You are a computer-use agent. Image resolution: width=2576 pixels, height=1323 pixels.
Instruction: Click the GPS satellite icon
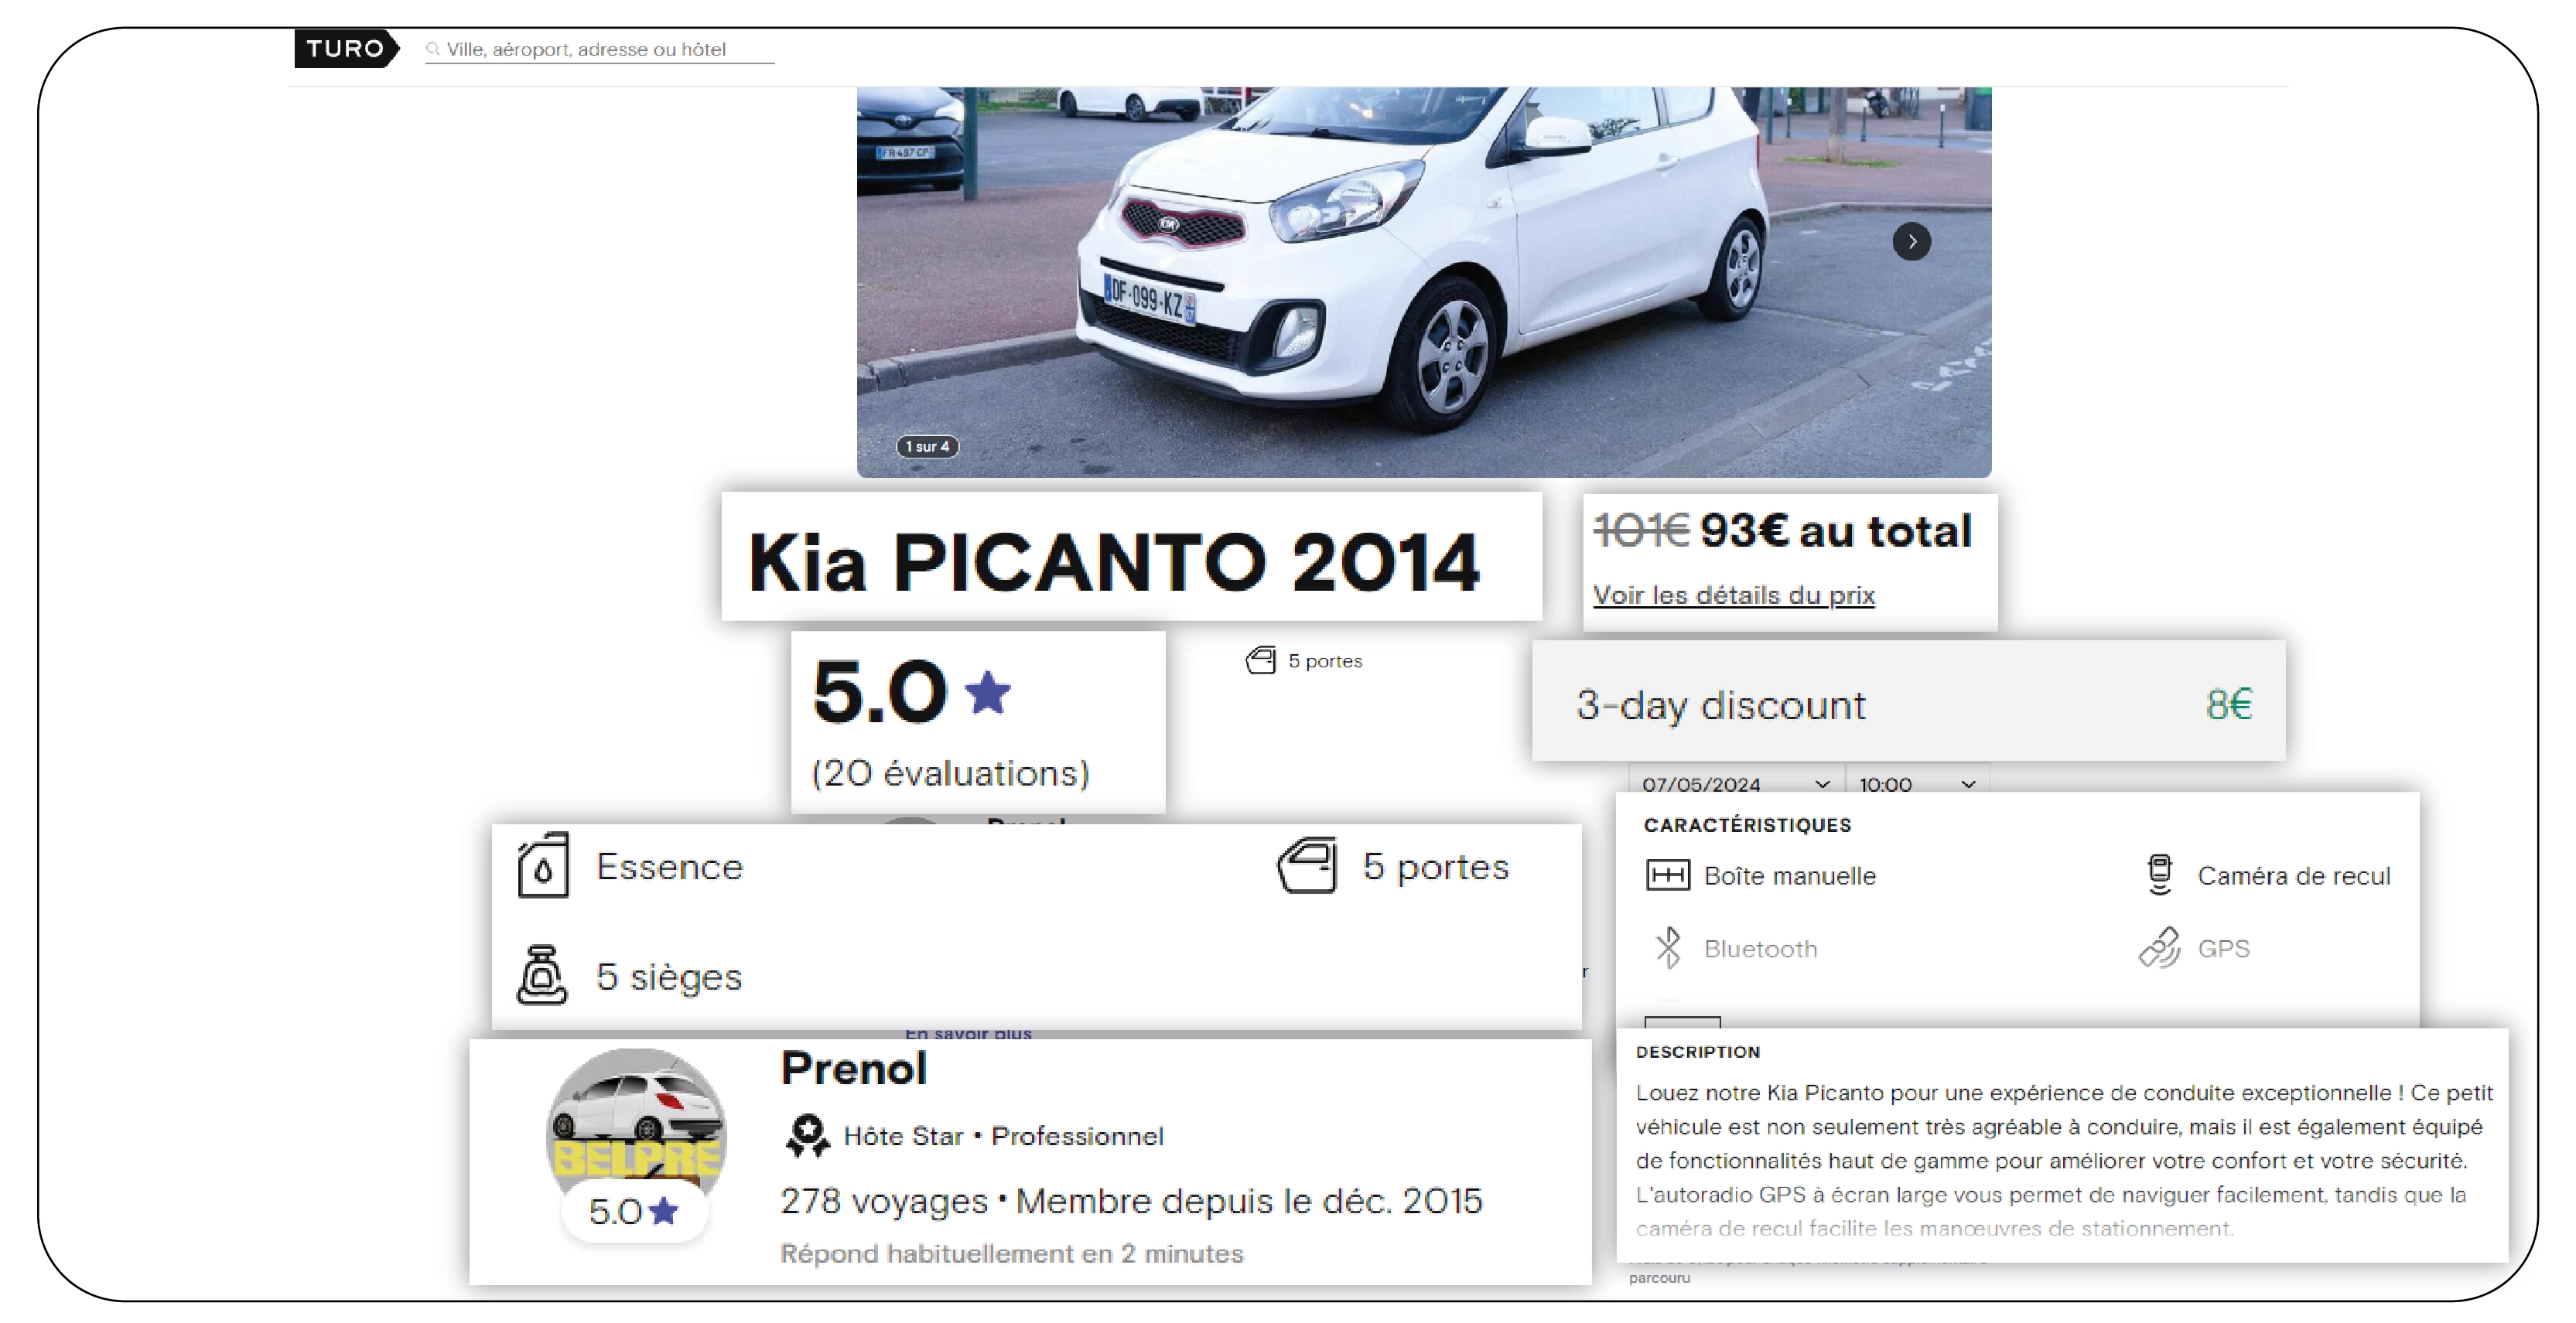pyautogui.click(x=2160, y=948)
